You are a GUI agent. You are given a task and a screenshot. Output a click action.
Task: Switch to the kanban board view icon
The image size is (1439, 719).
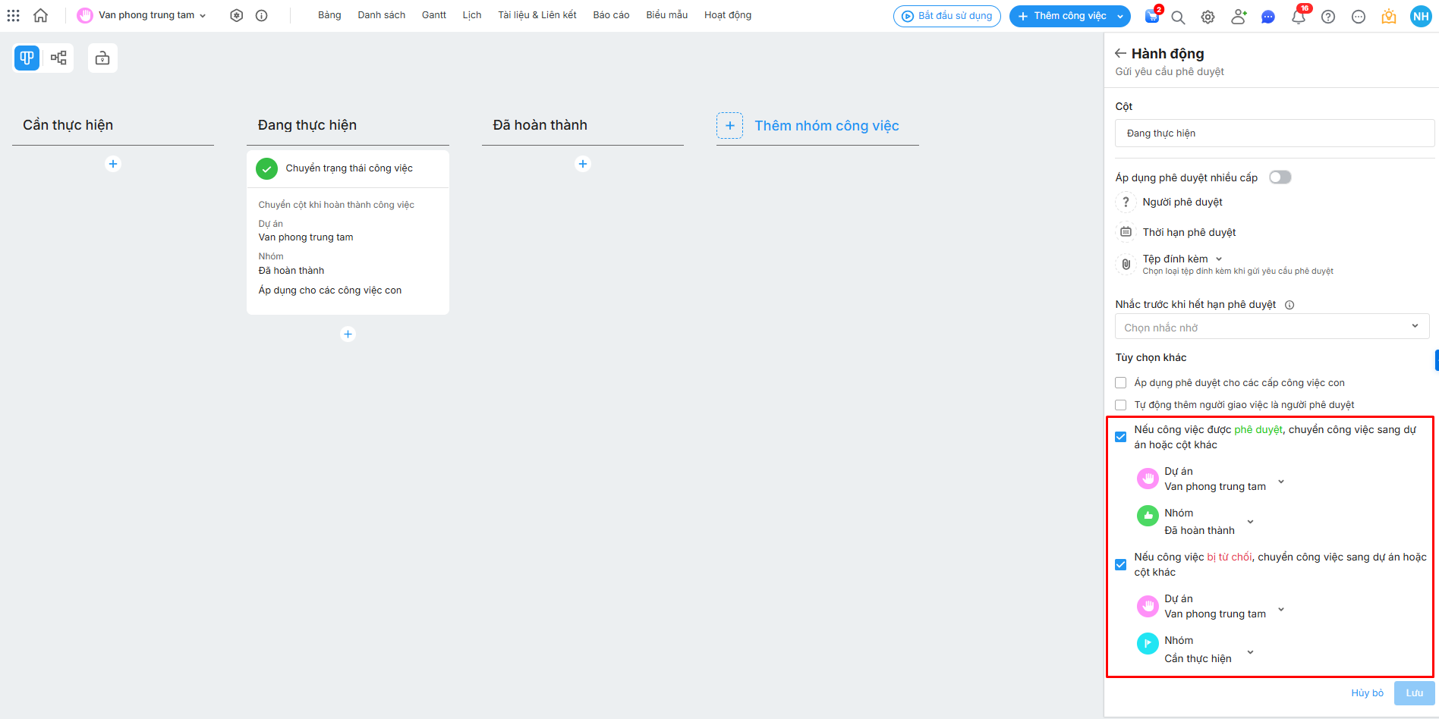coord(27,58)
